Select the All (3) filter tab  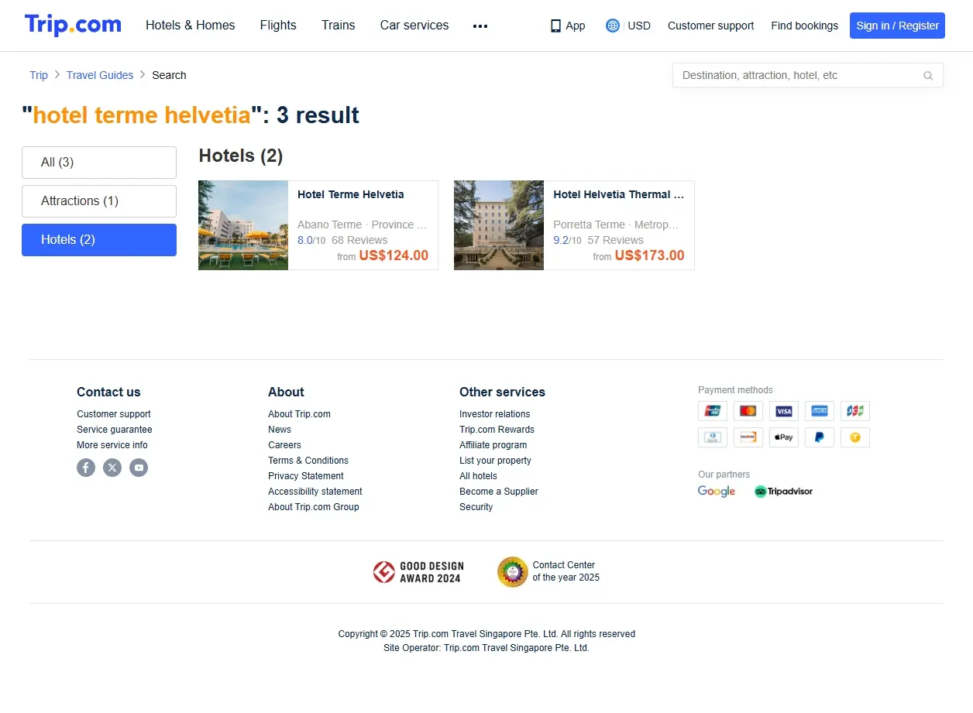pyautogui.click(x=99, y=163)
